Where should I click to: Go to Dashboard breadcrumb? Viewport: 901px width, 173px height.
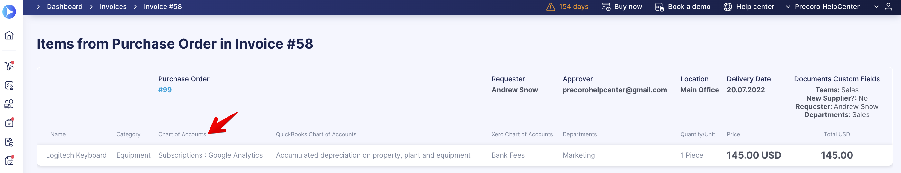pyautogui.click(x=65, y=7)
